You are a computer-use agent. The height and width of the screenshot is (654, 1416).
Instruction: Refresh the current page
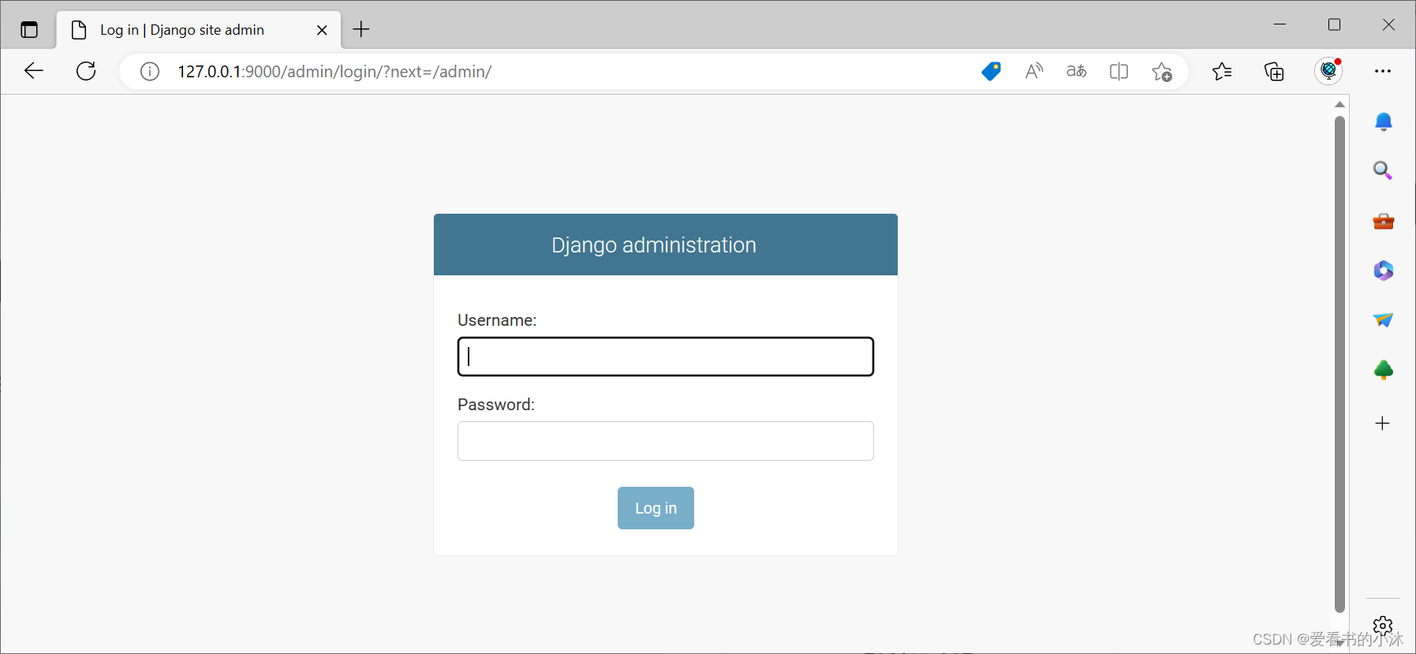[x=86, y=71]
